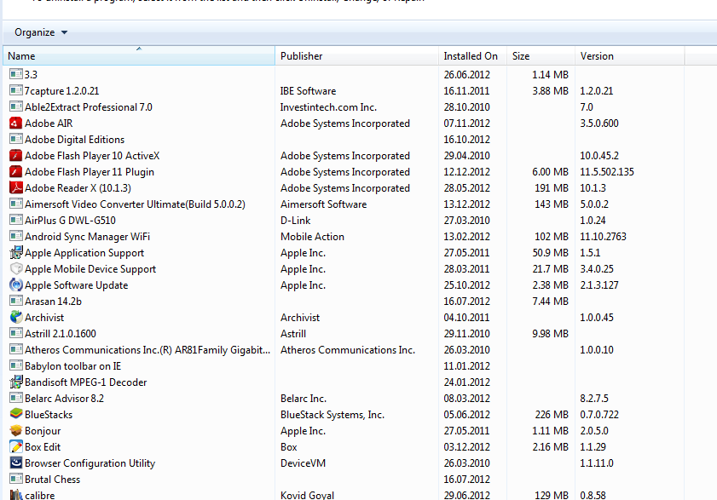Image resolution: width=717 pixels, height=500 pixels.
Task: Select Belarc Advisor 8.2 entry
Action: 64,399
